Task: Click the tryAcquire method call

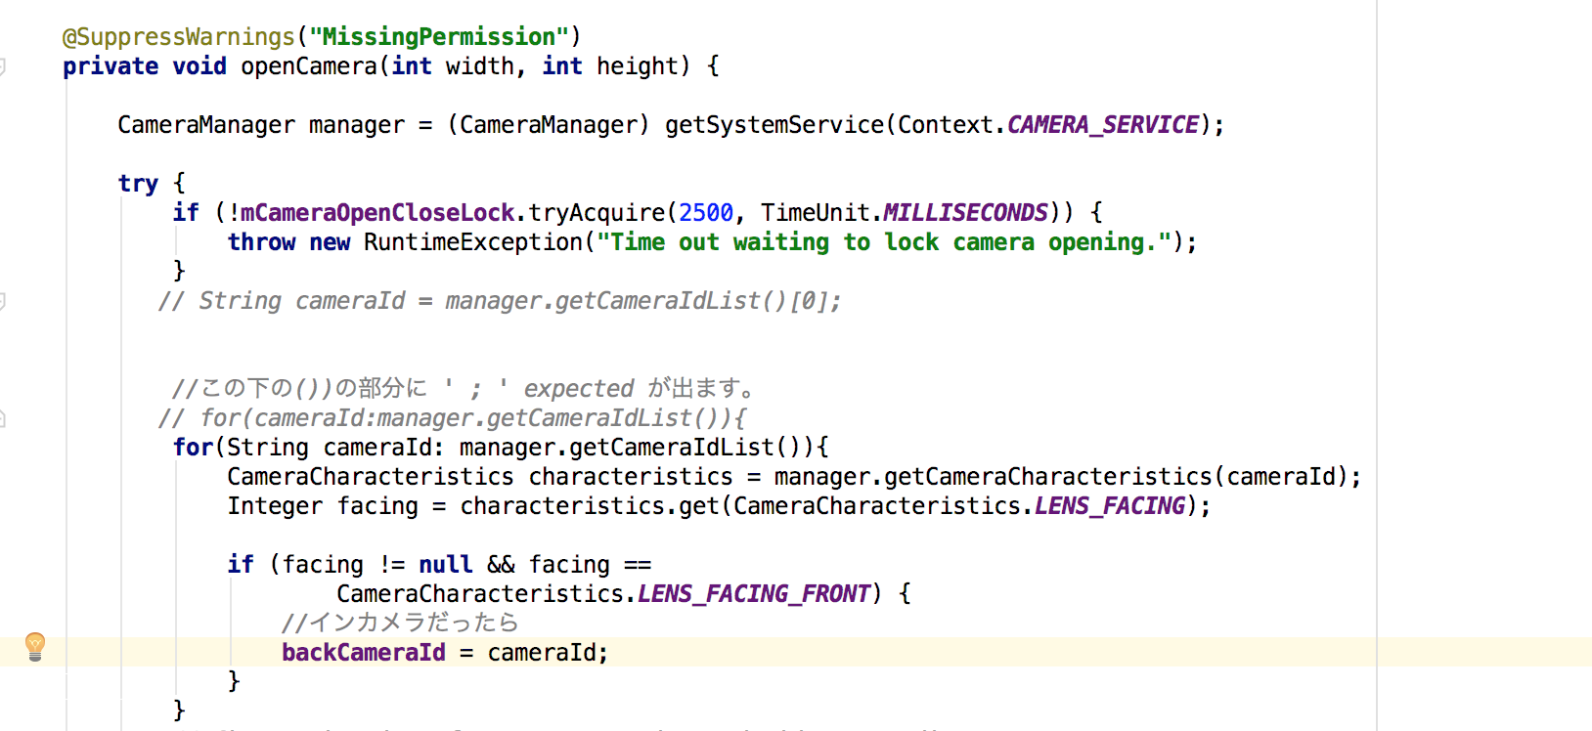Action: pyautogui.click(x=597, y=213)
